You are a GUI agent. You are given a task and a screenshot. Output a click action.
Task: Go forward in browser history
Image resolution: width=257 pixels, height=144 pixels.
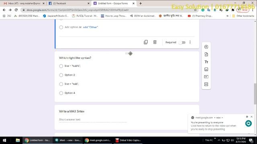click(10, 10)
